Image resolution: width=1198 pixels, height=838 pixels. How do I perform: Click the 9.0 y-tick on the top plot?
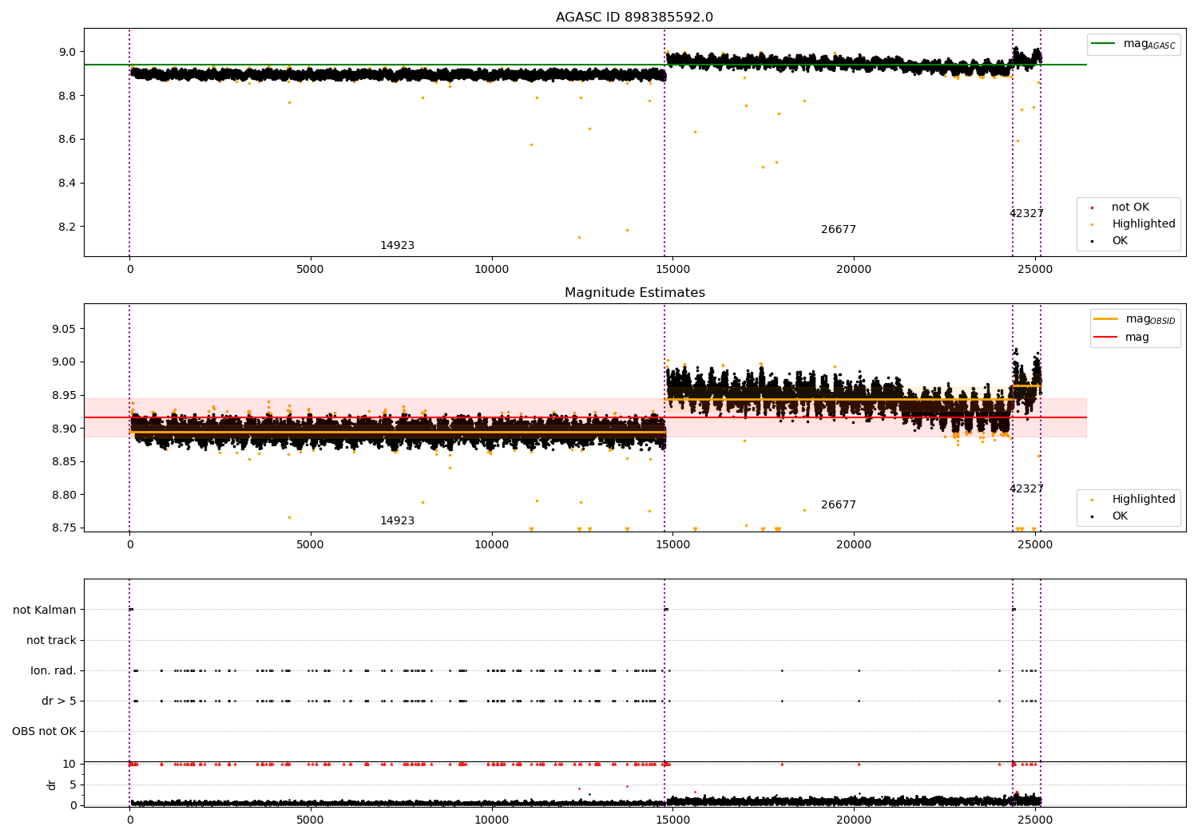click(x=67, y=52)
